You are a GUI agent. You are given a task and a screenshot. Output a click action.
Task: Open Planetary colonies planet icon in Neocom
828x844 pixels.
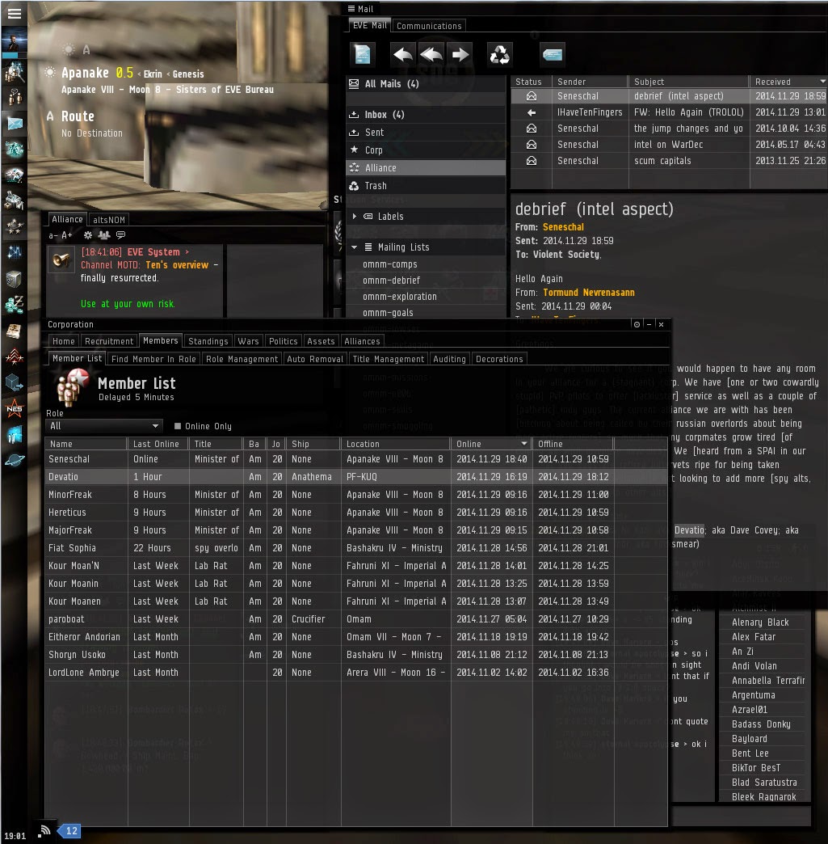[14, 460]
